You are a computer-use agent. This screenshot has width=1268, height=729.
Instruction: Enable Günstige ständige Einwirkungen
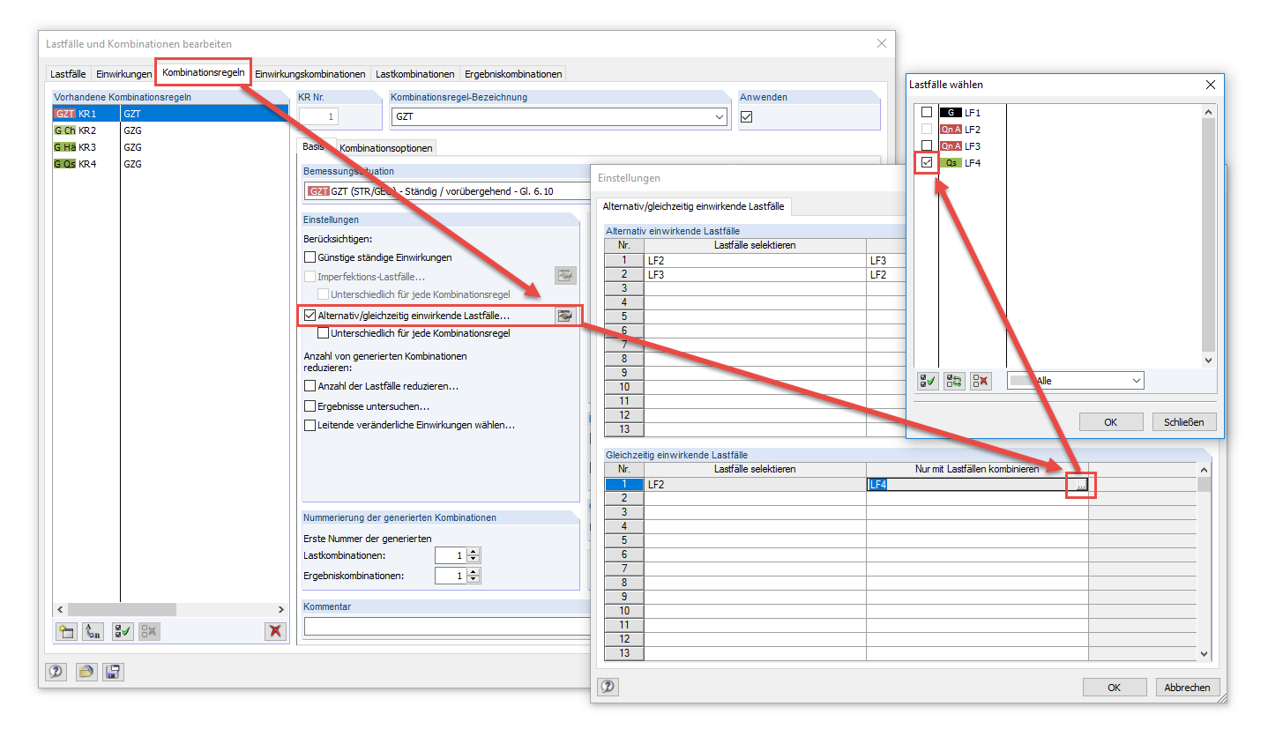pos(310,257)
